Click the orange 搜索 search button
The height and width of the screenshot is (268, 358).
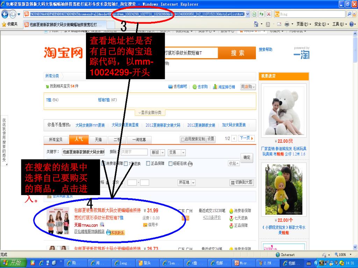click(x=237, y=53)
